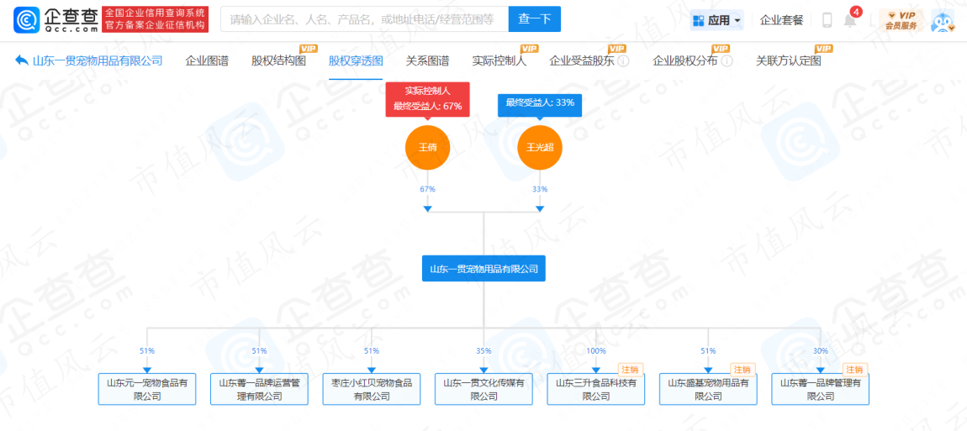This screenshot has width=967, height=431.
Task: Click the 王光超 shareholder node
Action: click(x=540, y=148)
